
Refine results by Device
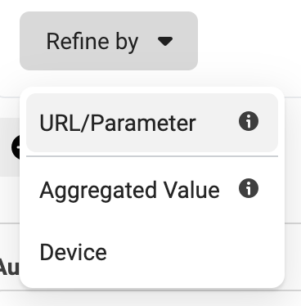point(152,252)
